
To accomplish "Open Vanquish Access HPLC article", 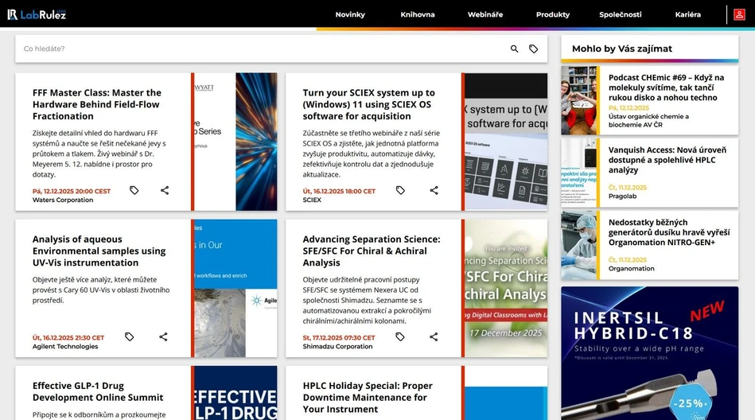I will pos(666,160).
